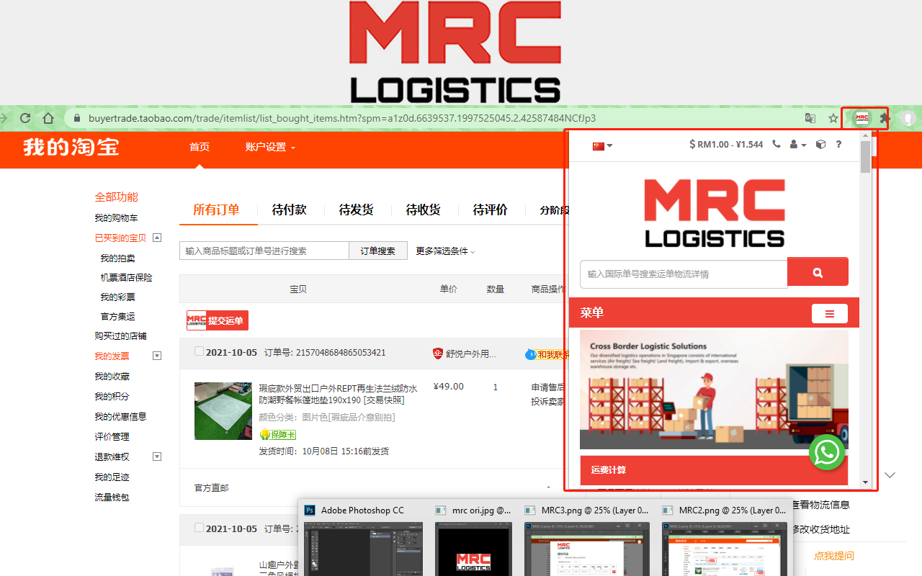Switch to the 待发货 tab
This screenshot has height=576, width=922.
[357, 210]
